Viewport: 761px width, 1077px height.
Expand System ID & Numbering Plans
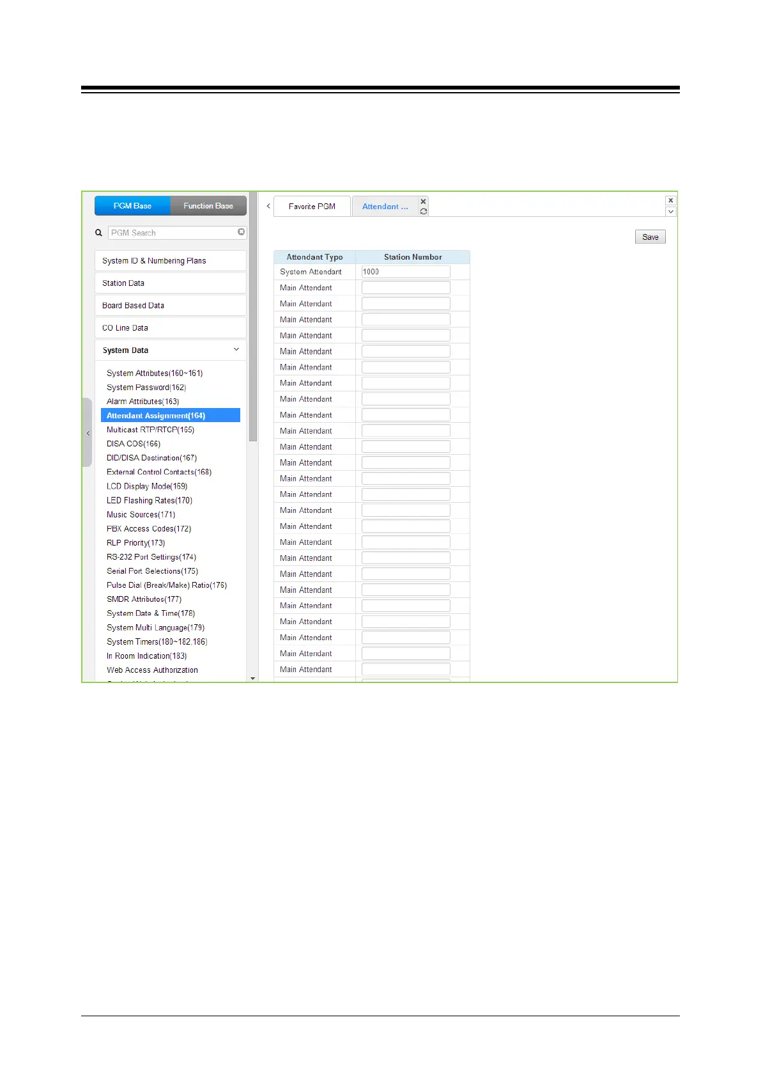170,261
